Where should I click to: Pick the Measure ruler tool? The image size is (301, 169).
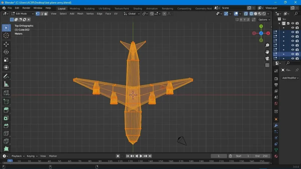tap(6, 84)
